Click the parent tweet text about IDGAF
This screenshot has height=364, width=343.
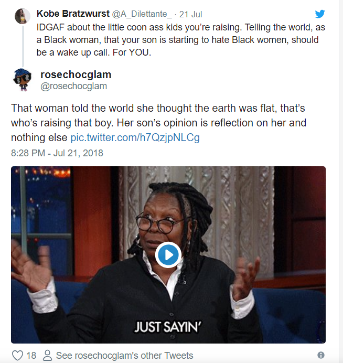(181, 40)
